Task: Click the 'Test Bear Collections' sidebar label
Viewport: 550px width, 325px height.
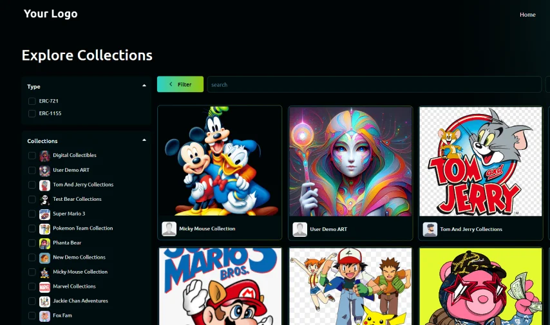Action: (x=77, y=199)
